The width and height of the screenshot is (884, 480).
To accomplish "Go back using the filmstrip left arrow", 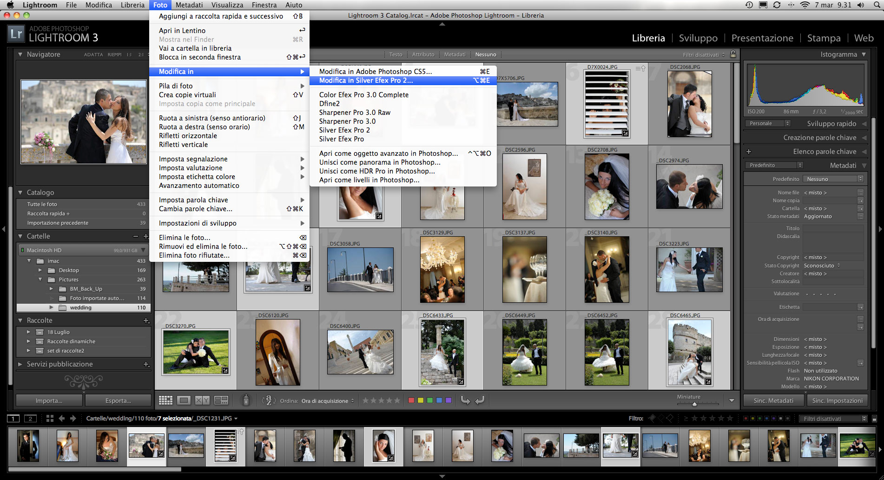I will [62, 419].
